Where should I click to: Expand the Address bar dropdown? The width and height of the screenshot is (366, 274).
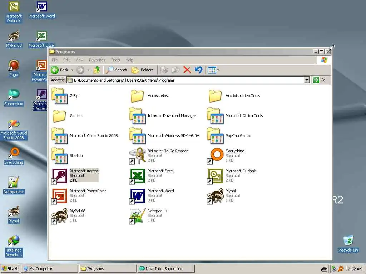click(307, 80)
